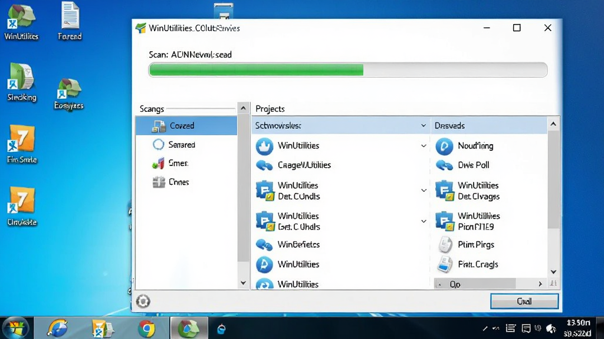Viewport: 604px width, 339px height.
Task: Expand the Sctmowslusc column dropdown
Action: click(x=424, y=126)
